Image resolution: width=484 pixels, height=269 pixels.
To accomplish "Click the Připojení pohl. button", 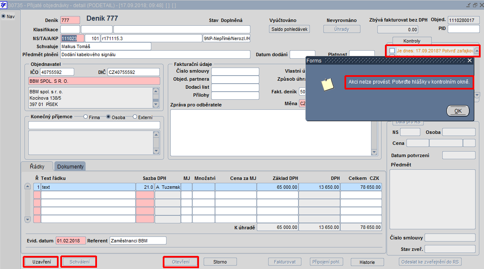I will [x=326, y=262].
